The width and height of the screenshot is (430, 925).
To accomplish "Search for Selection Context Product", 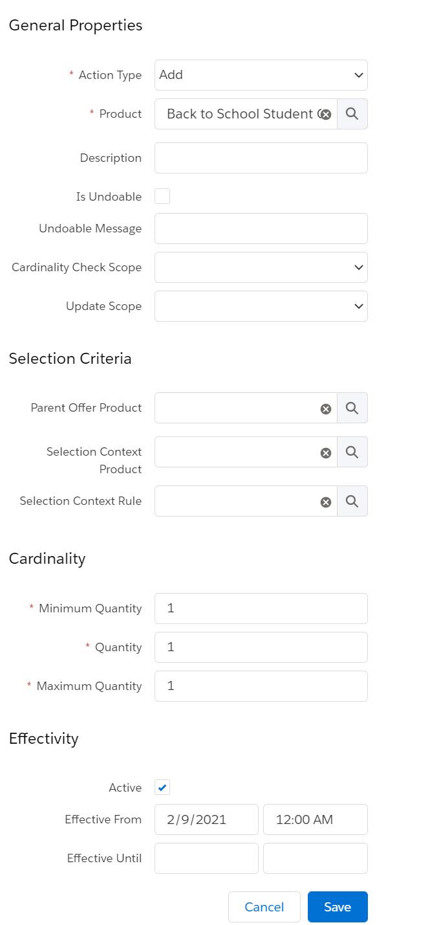I will pyautogui.click(x=352, y=452).
